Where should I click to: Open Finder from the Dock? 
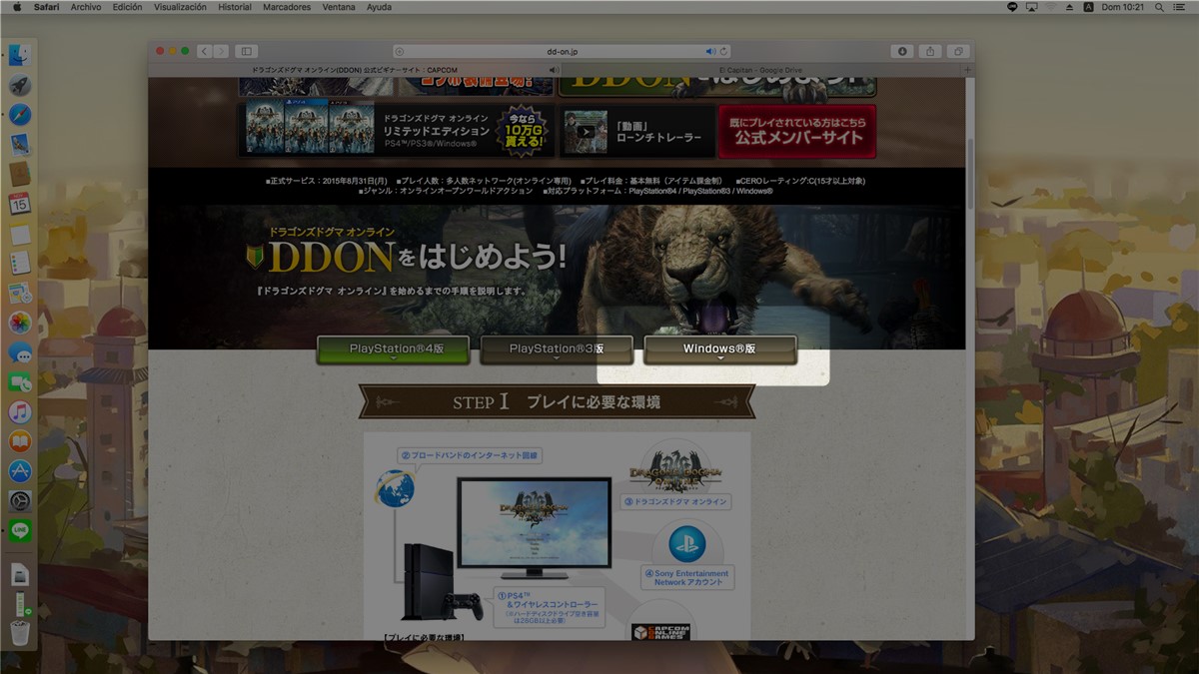point(20,56)
